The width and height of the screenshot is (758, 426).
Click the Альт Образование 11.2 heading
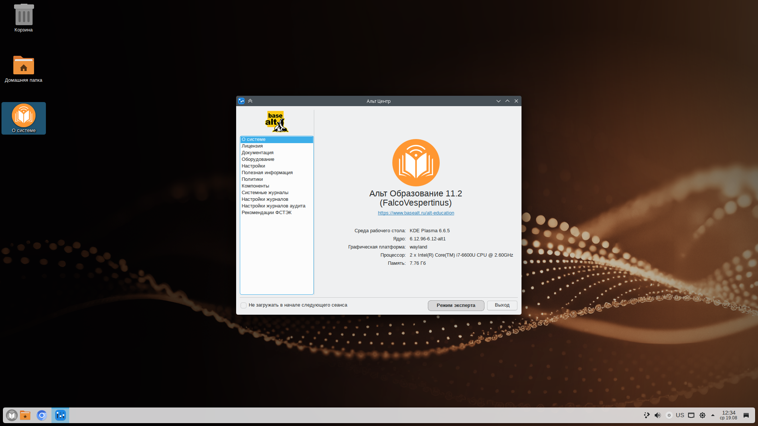[x=416, y=198]
